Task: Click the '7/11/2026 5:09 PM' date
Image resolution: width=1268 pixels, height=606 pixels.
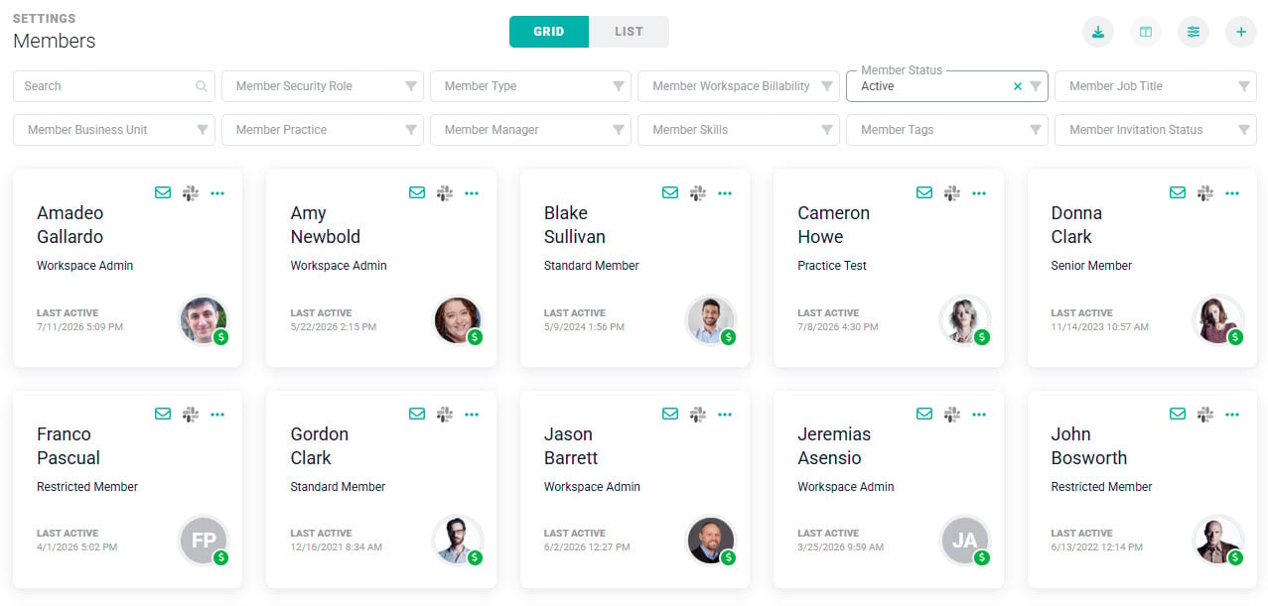Action: (x=80, y=326)
